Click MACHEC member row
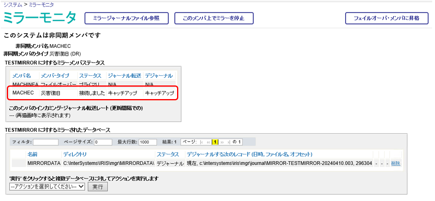Screen dimensions: 435x201 pyautogui.click(x=93, y=93)
